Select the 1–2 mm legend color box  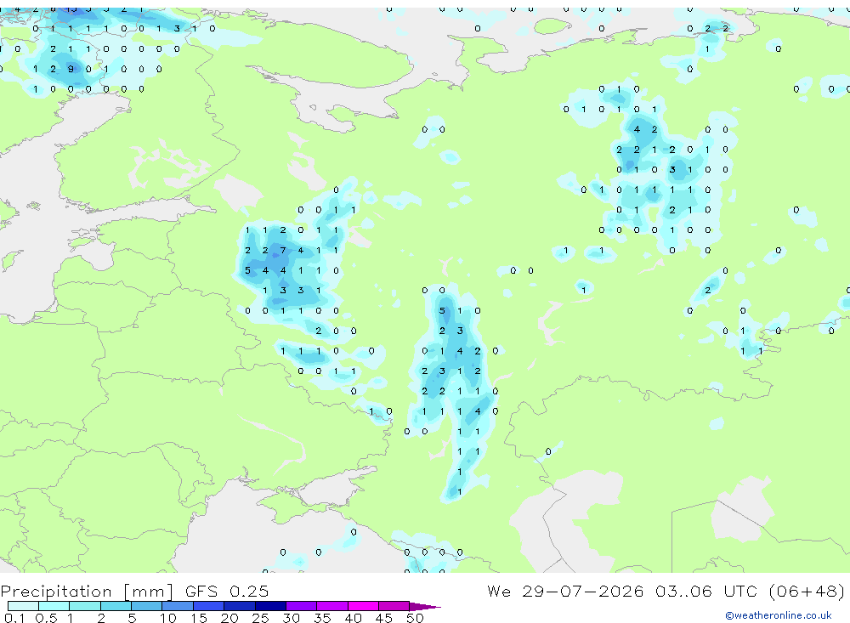(x=84, y=606)
